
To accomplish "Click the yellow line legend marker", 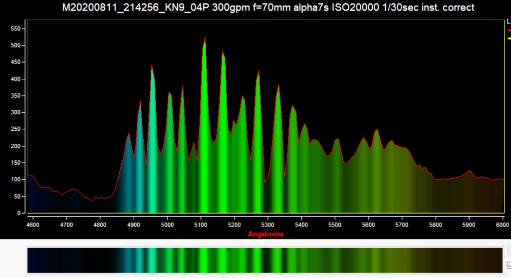I will [509, 38].
